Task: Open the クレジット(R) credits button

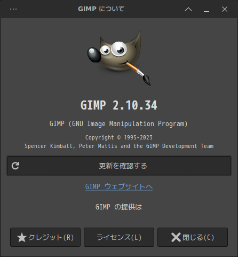Action: 45,237
